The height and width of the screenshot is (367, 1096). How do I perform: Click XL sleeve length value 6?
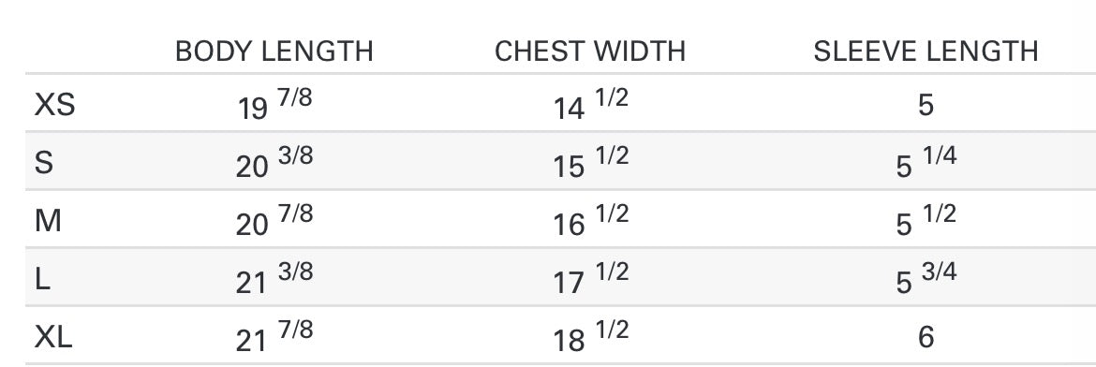(926, 338)
